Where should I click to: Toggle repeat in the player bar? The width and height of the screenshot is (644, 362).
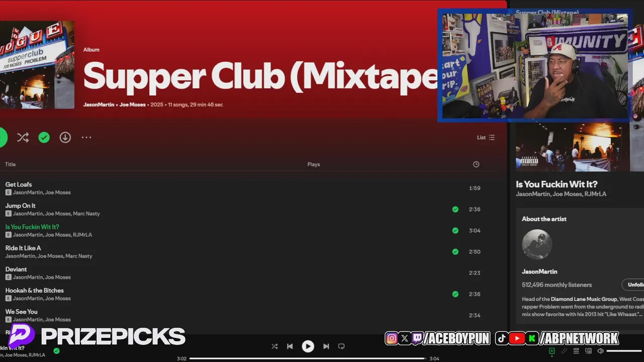(341, 346)
